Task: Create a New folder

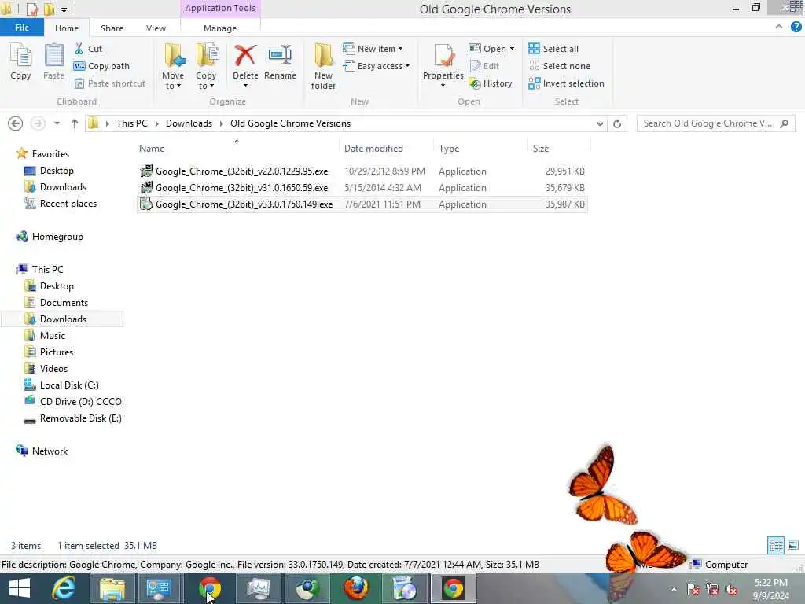Action: tap(323, 66)
